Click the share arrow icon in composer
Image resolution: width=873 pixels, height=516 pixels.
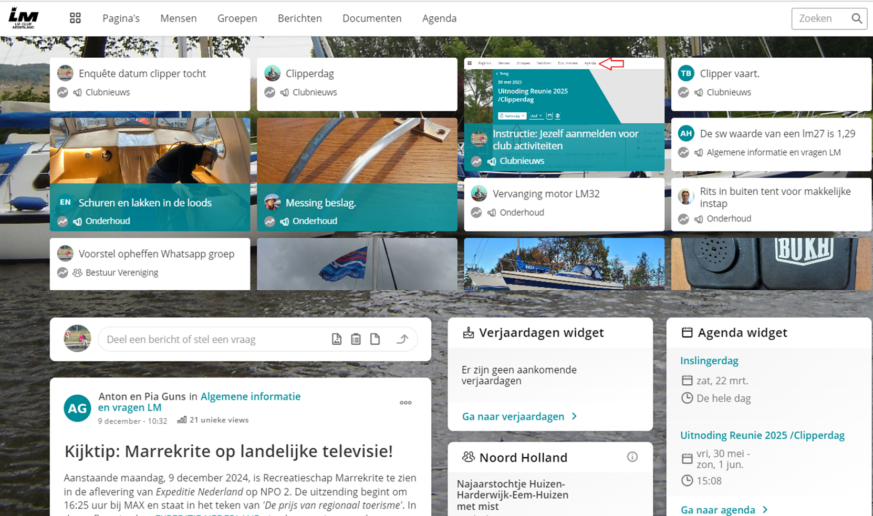click(x=402, y=339)
